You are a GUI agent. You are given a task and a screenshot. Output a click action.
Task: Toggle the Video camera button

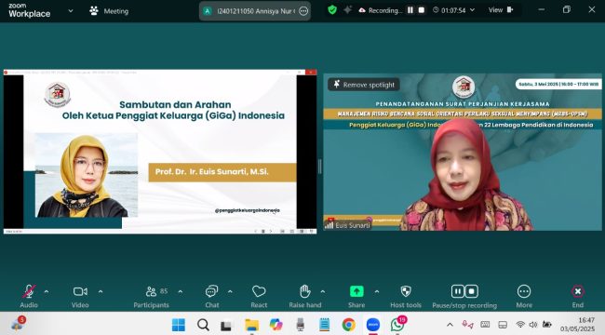click(80, 292)
